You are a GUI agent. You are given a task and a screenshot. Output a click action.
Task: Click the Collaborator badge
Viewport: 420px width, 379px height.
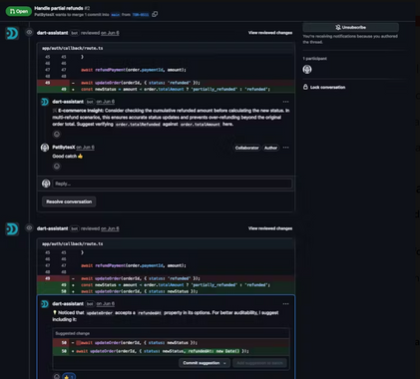coord(246,148)
